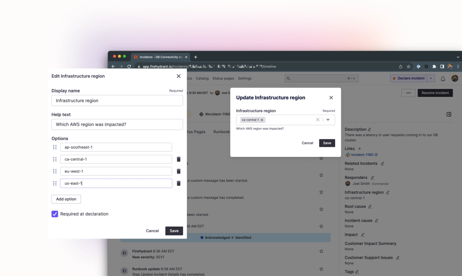Viewport: 462px width, 276px height.
Task: Click the Resolve incident button
Action: 435,93
